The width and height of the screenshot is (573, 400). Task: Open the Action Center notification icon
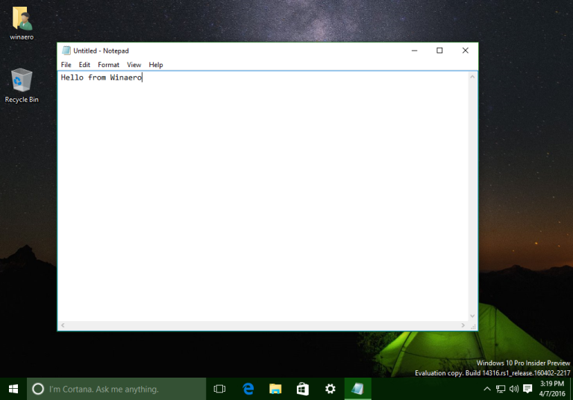point(527,389)
